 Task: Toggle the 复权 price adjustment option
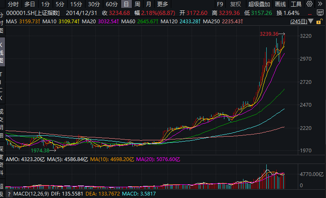click(x=236, y=4)
